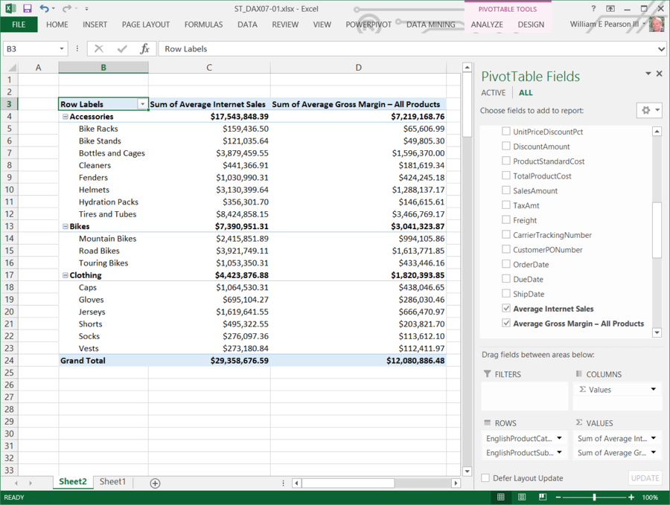
Task: Click the zoom slider handle
Action: (x=594, y=497)
